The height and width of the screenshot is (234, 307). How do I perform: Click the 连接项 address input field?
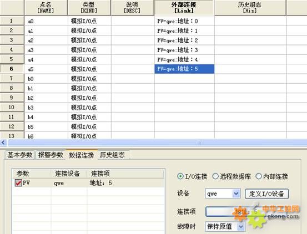point(233,211)
